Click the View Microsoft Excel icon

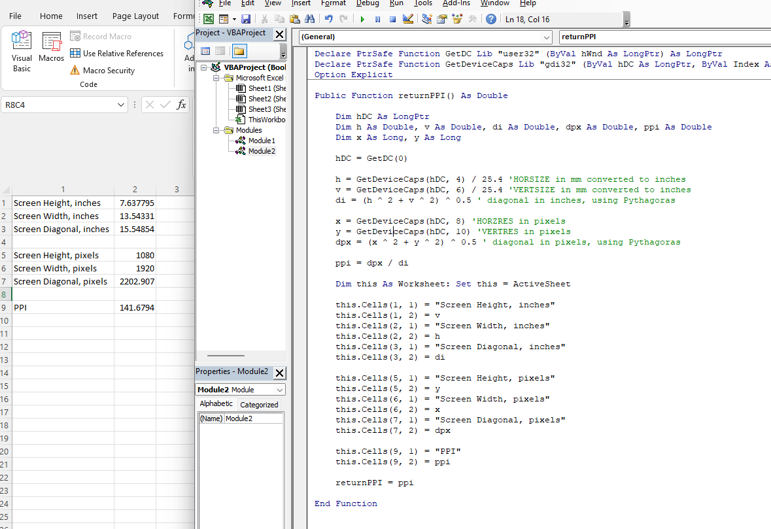(209, 19)
